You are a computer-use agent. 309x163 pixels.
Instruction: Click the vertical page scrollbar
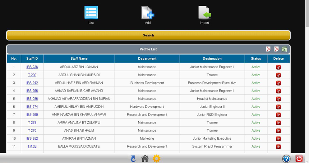point(306,72)
